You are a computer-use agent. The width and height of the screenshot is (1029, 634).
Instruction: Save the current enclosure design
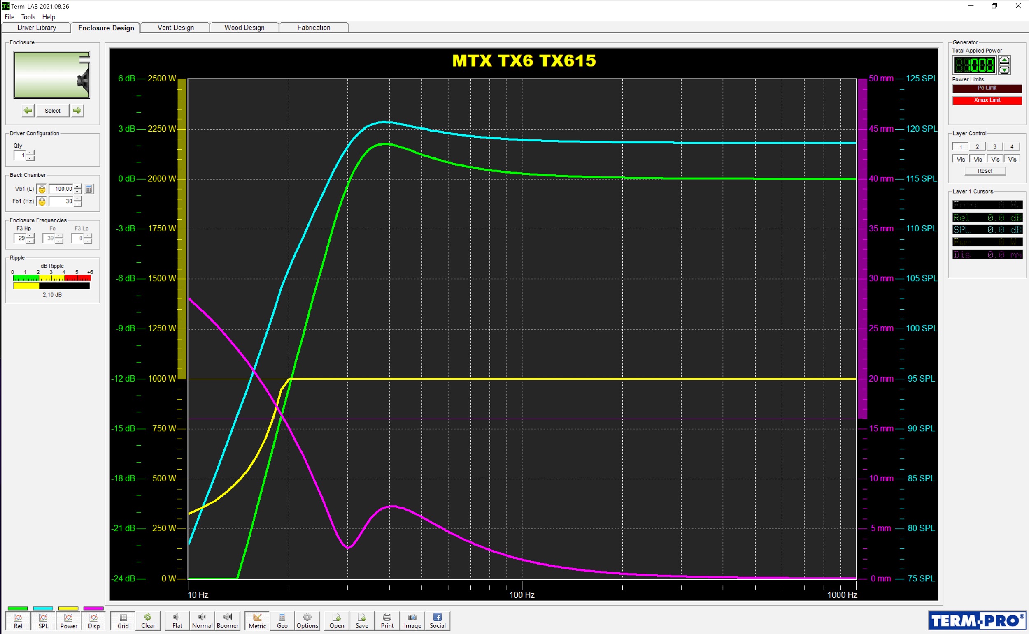pos(361,620)
